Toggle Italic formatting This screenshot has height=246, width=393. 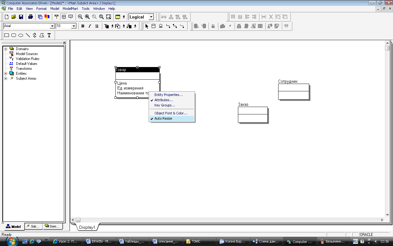(90, 26)
